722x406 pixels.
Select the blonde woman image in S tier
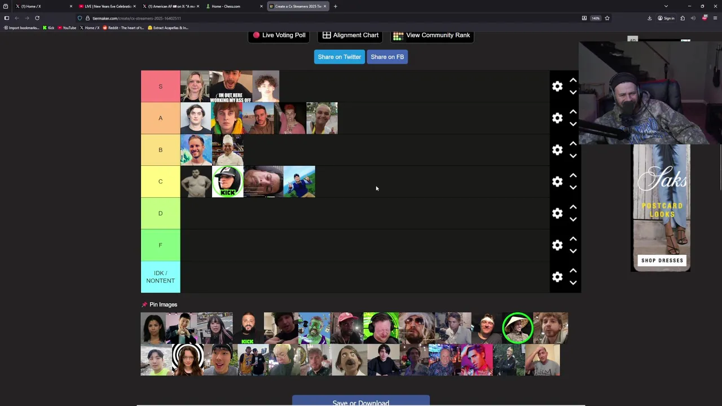tap(195, 86)
